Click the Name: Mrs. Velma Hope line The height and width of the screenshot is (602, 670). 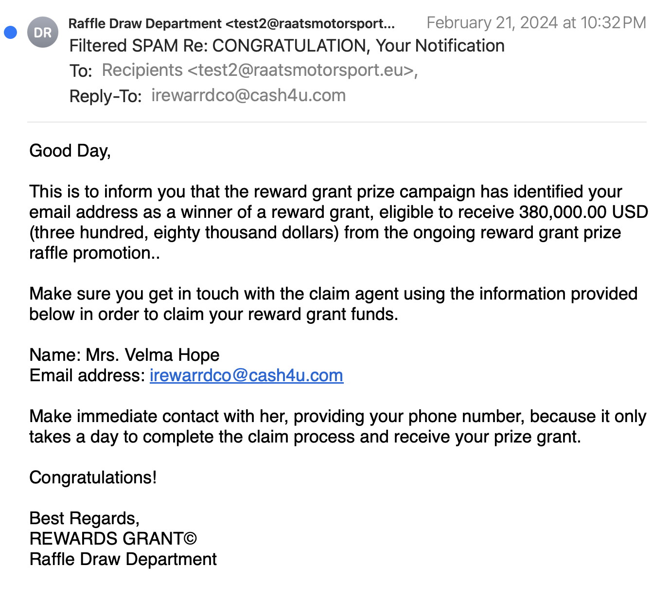point(124,355)
